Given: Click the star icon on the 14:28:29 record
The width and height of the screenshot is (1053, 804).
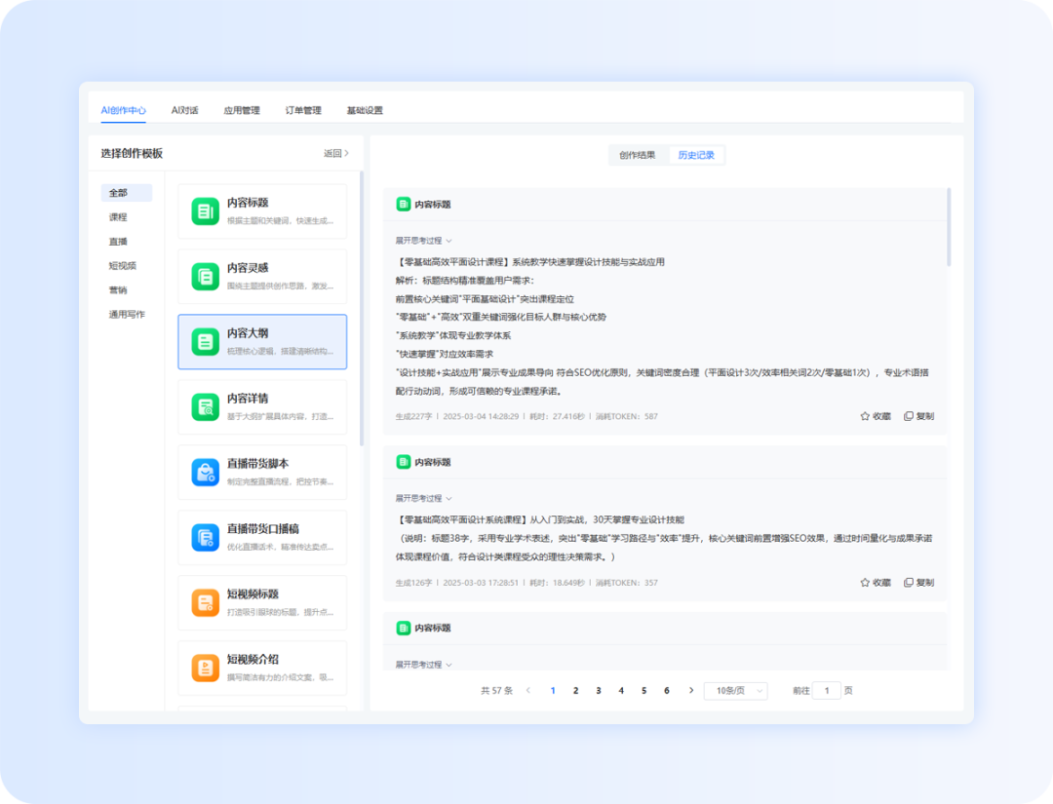Looking at the screenshot, I should [x=865, y=416].
